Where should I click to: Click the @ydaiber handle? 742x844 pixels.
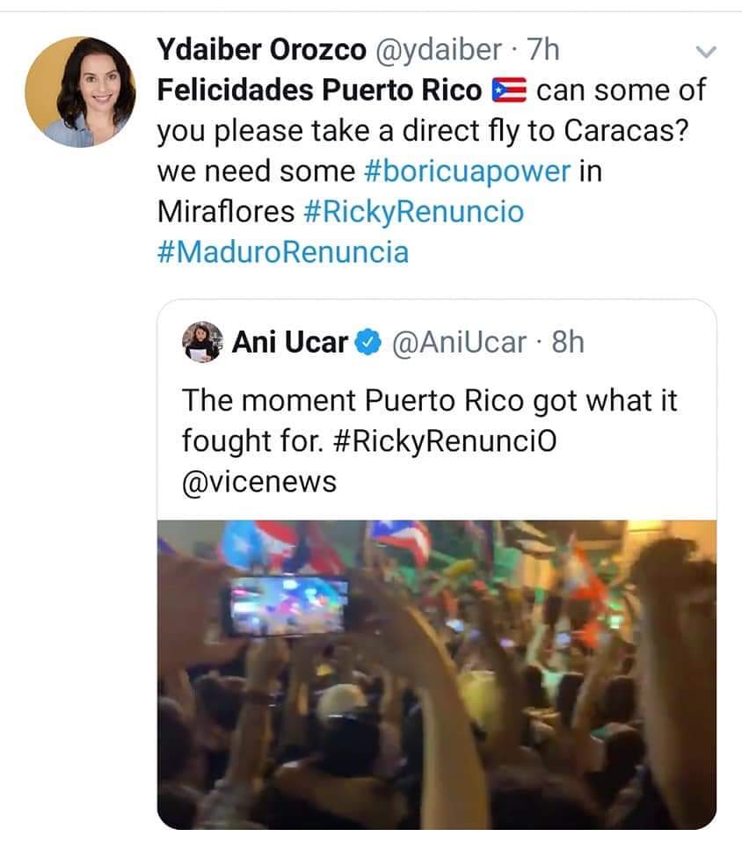(439, 50)
